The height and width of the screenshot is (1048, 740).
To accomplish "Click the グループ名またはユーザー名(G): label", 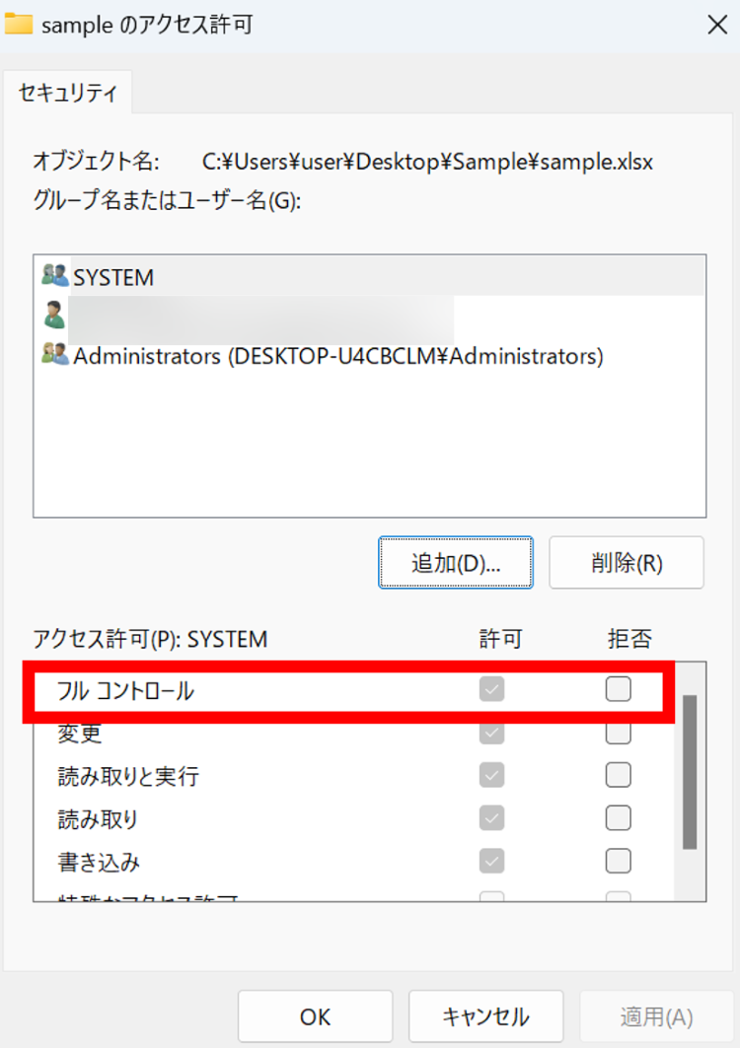I will click(168, 199).
